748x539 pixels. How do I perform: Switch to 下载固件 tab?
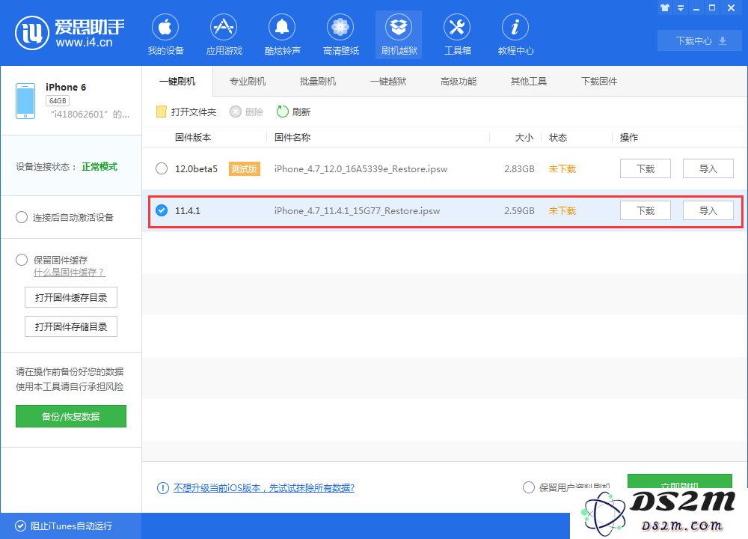pyautogui.click(x=599, y=81)
